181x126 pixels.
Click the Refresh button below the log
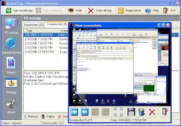coord(31,117)
